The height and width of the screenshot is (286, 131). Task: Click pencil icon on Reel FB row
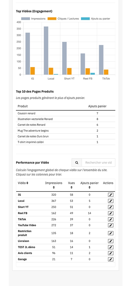(x=110, y=213)
